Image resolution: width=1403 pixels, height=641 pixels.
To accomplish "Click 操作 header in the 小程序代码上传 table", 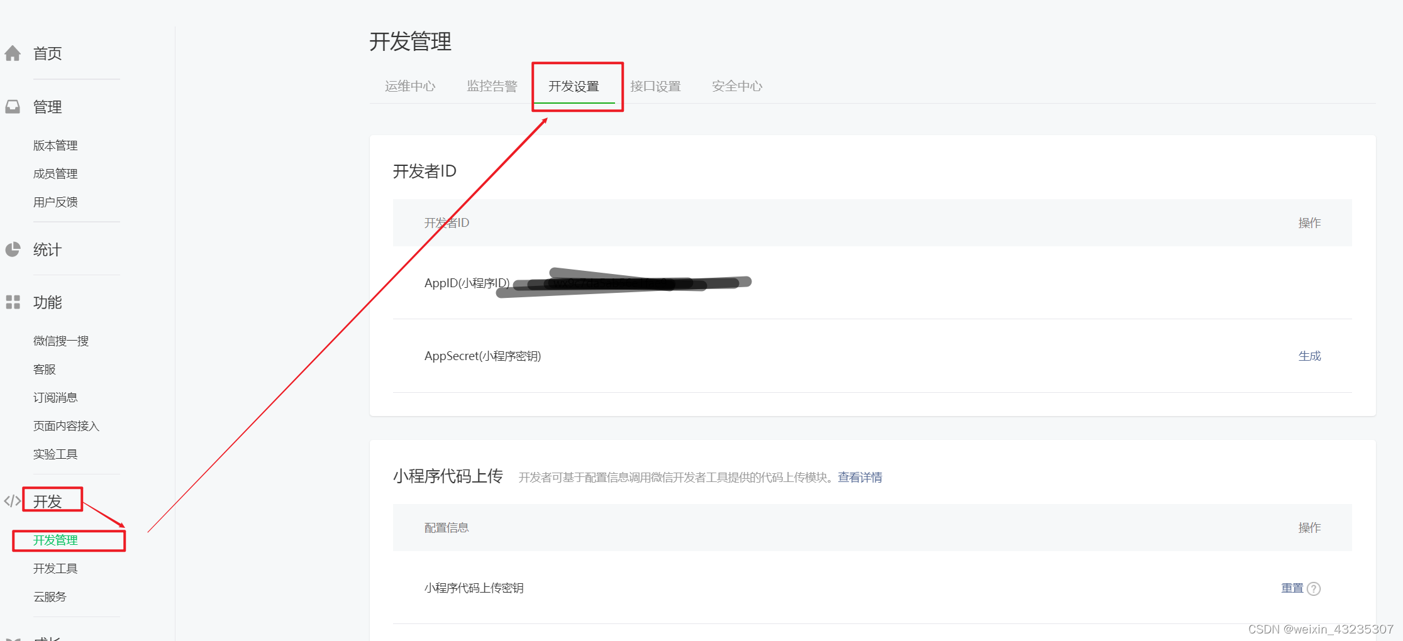I will tap(1309, 527).
